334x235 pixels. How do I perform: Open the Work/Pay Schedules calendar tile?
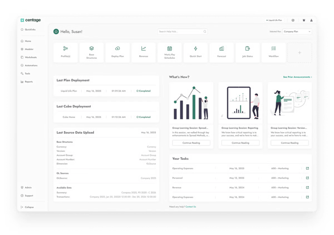point(170,51)
